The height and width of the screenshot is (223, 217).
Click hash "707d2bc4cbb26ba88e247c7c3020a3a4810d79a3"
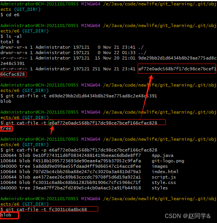tap(87, 172)
